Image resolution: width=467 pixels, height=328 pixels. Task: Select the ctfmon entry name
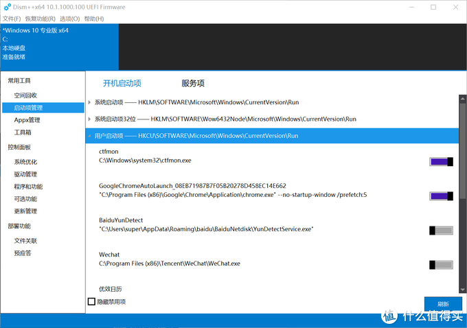[109, 152]
